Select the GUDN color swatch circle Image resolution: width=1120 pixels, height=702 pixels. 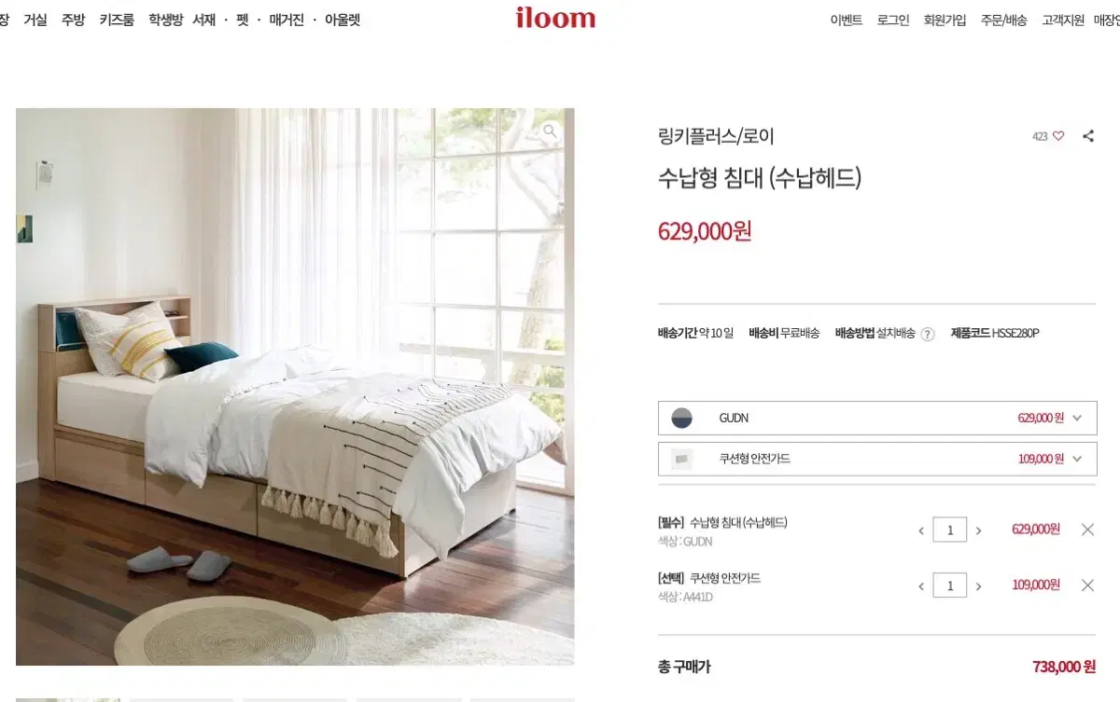[x=682, y=419]
